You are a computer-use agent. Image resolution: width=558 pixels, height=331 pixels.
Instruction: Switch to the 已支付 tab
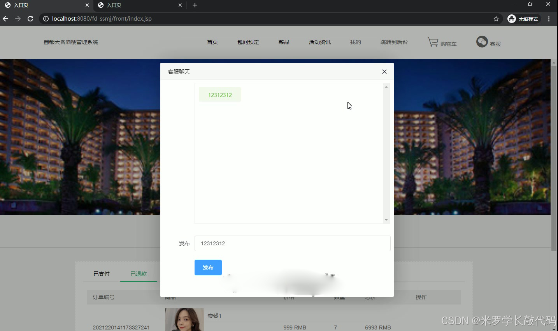point(101,274)
